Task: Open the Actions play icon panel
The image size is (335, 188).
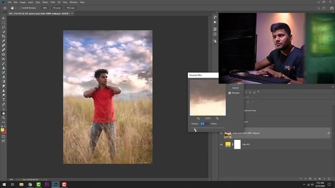Action: click(x=215, y=22)
